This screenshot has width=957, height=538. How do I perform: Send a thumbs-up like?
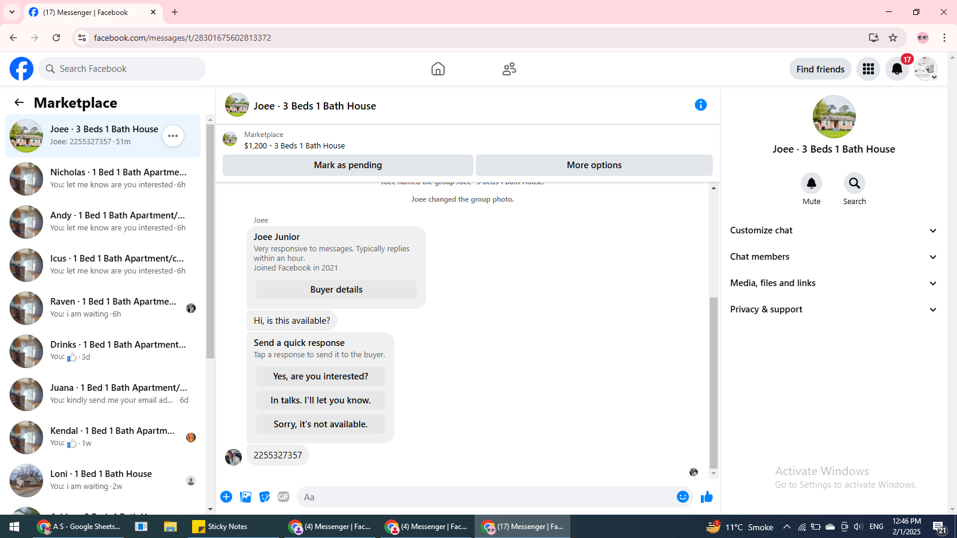[707, 497]
